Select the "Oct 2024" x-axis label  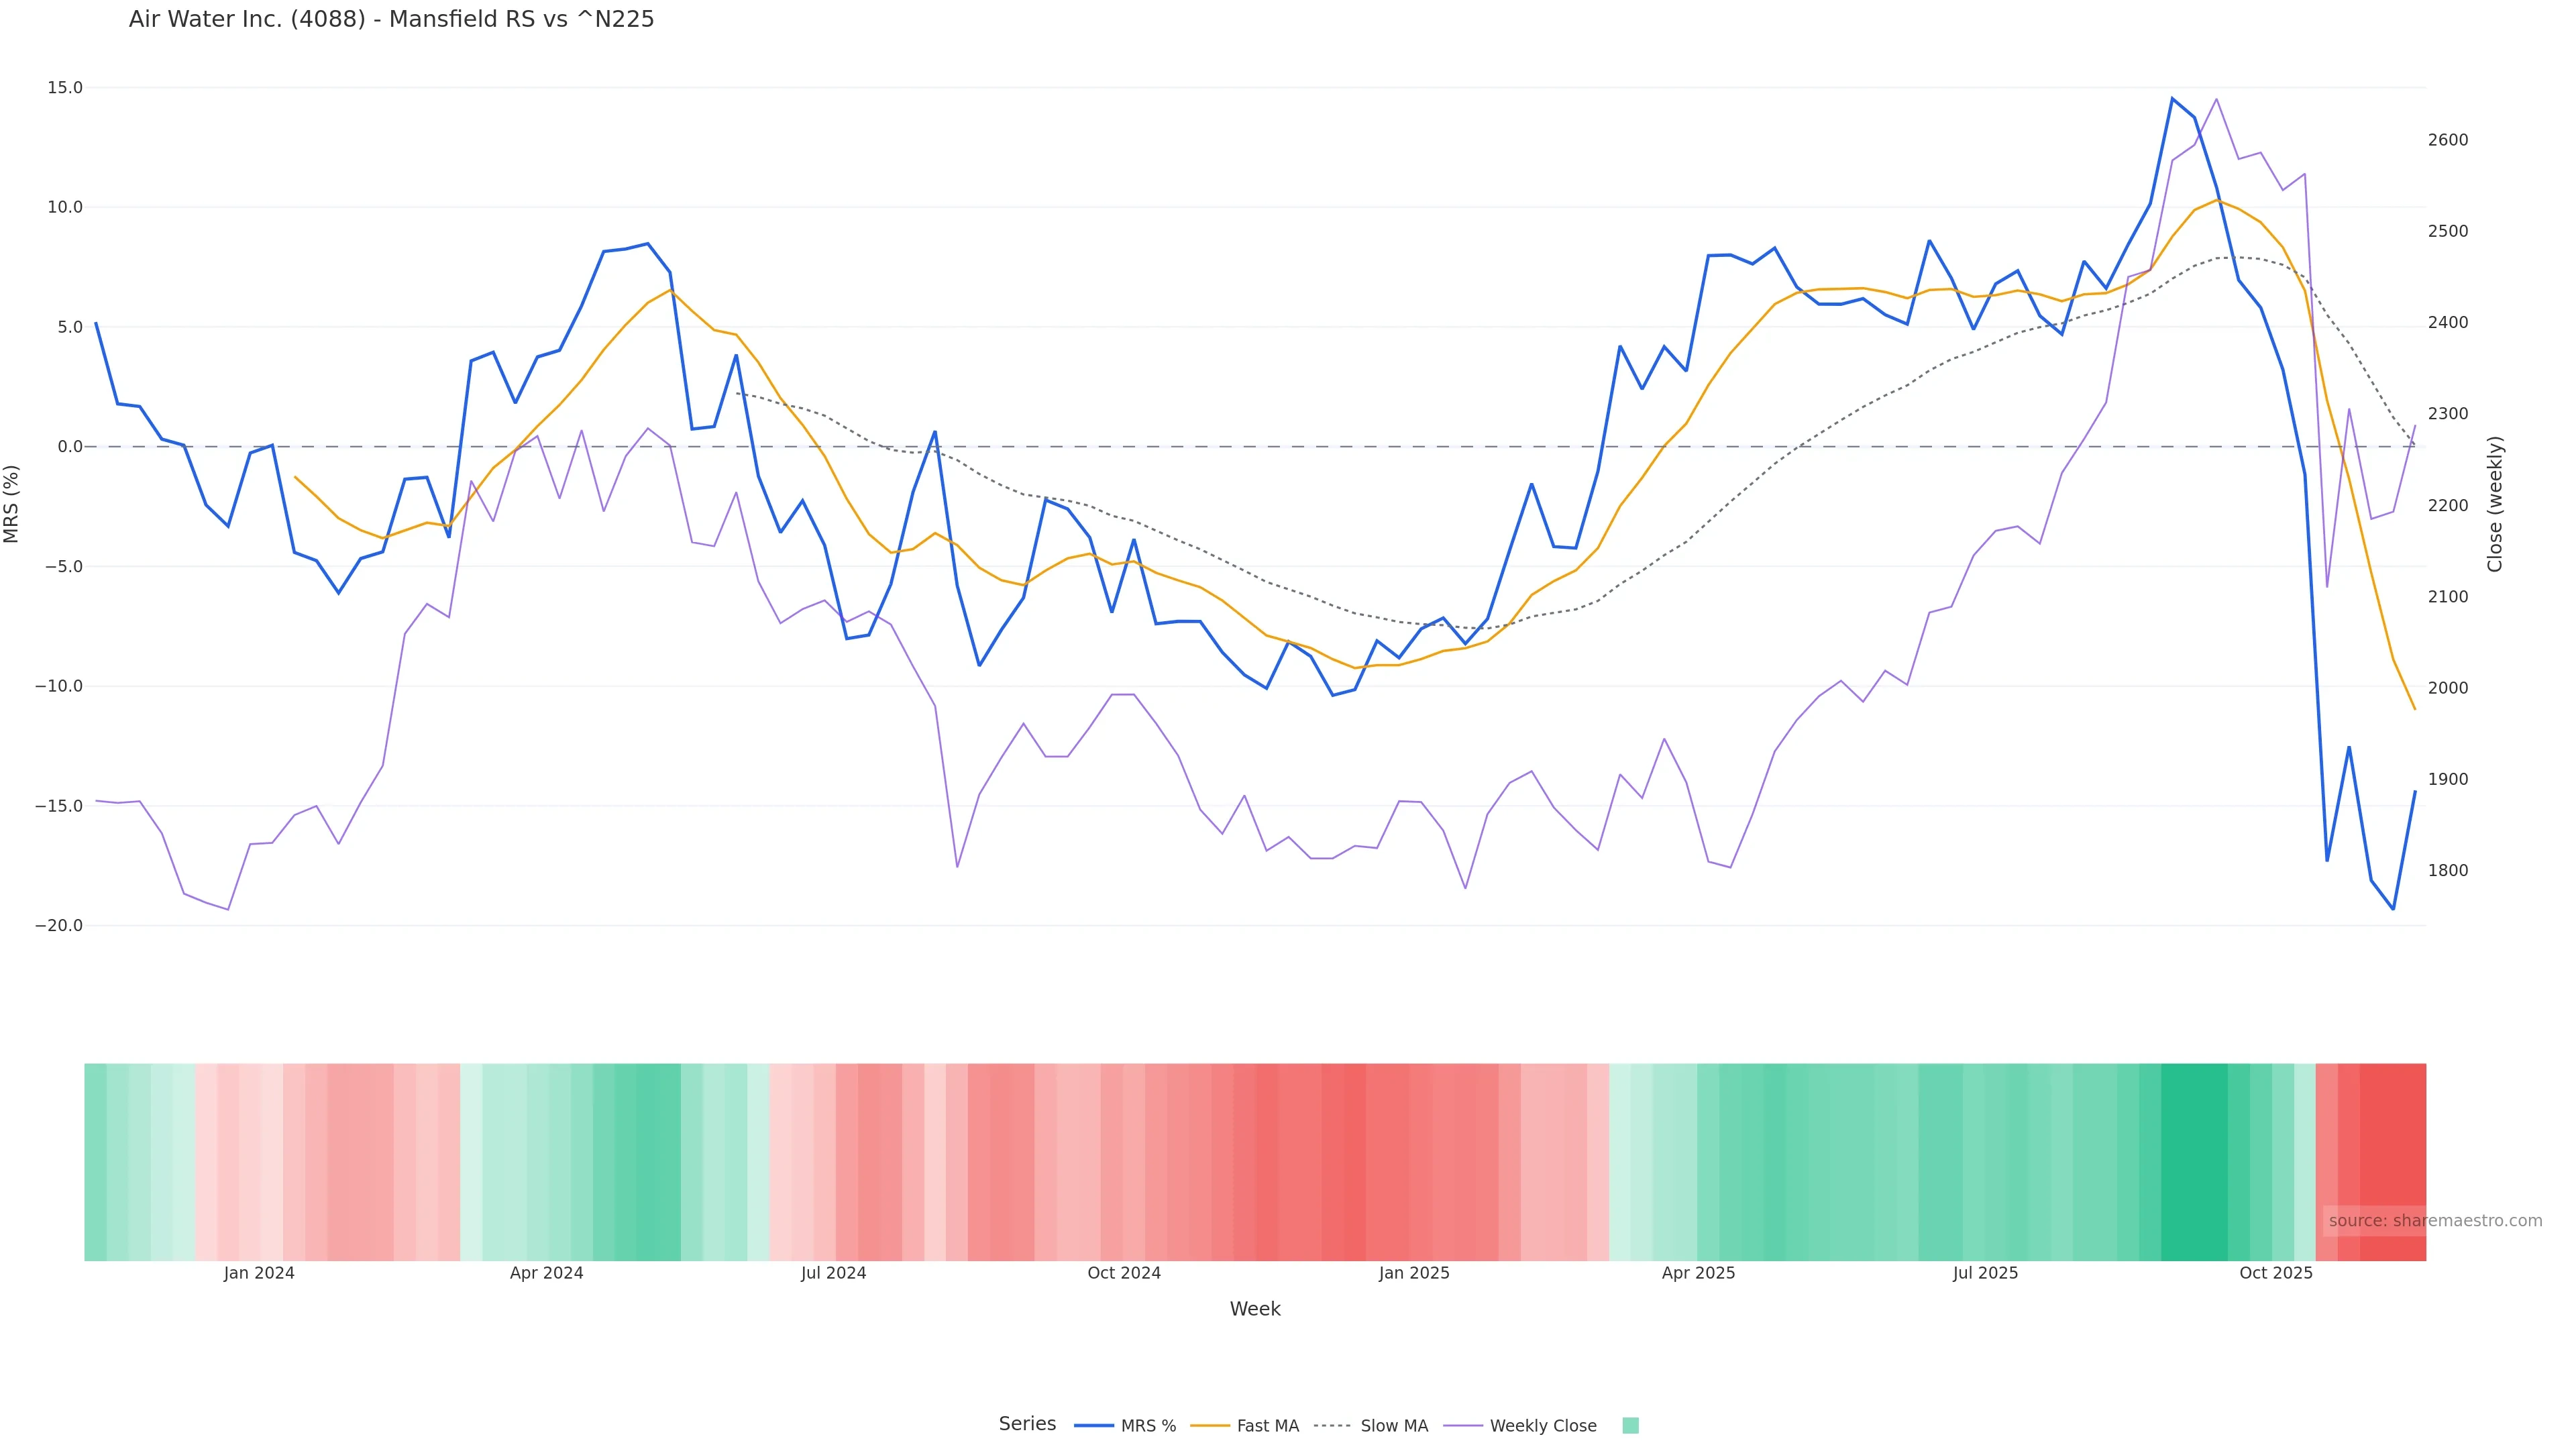pos(1124,1273)
